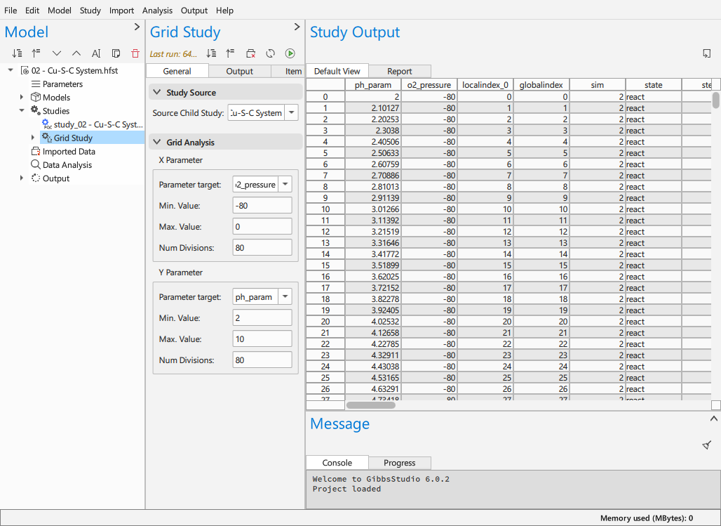Screen dimensions: 721x526
Task: Switch to the Report tab
Action: 400,71
